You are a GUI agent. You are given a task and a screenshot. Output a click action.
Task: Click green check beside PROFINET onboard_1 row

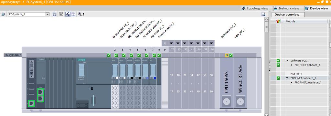pyautogui.click(x=278, y=65)
